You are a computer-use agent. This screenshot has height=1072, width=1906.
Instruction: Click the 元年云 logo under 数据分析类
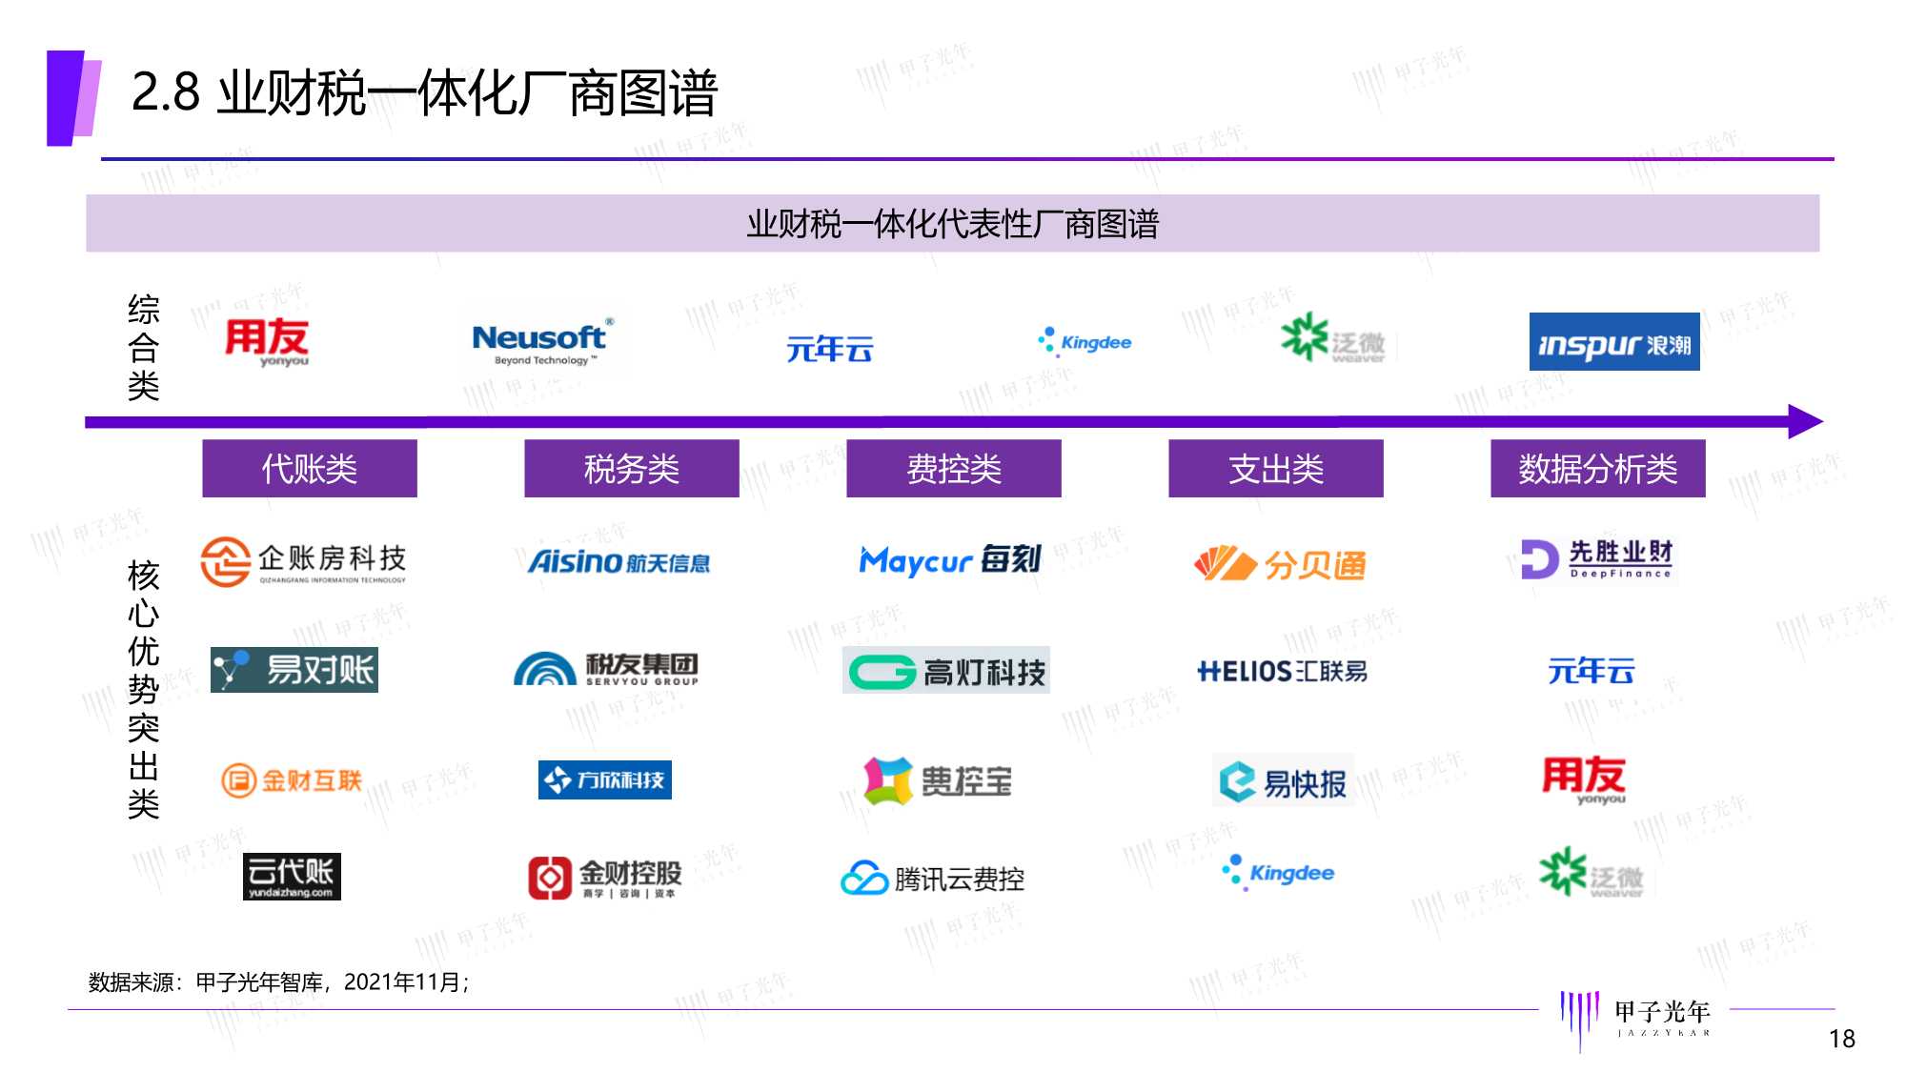tap(1591, 671)
